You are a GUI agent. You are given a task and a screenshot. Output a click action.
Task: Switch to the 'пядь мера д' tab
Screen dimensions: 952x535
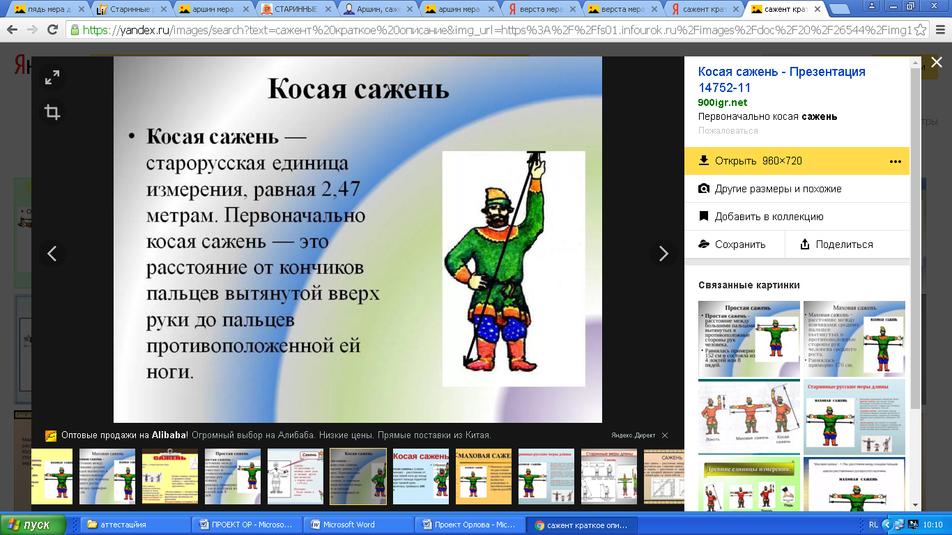pos(47,10)
